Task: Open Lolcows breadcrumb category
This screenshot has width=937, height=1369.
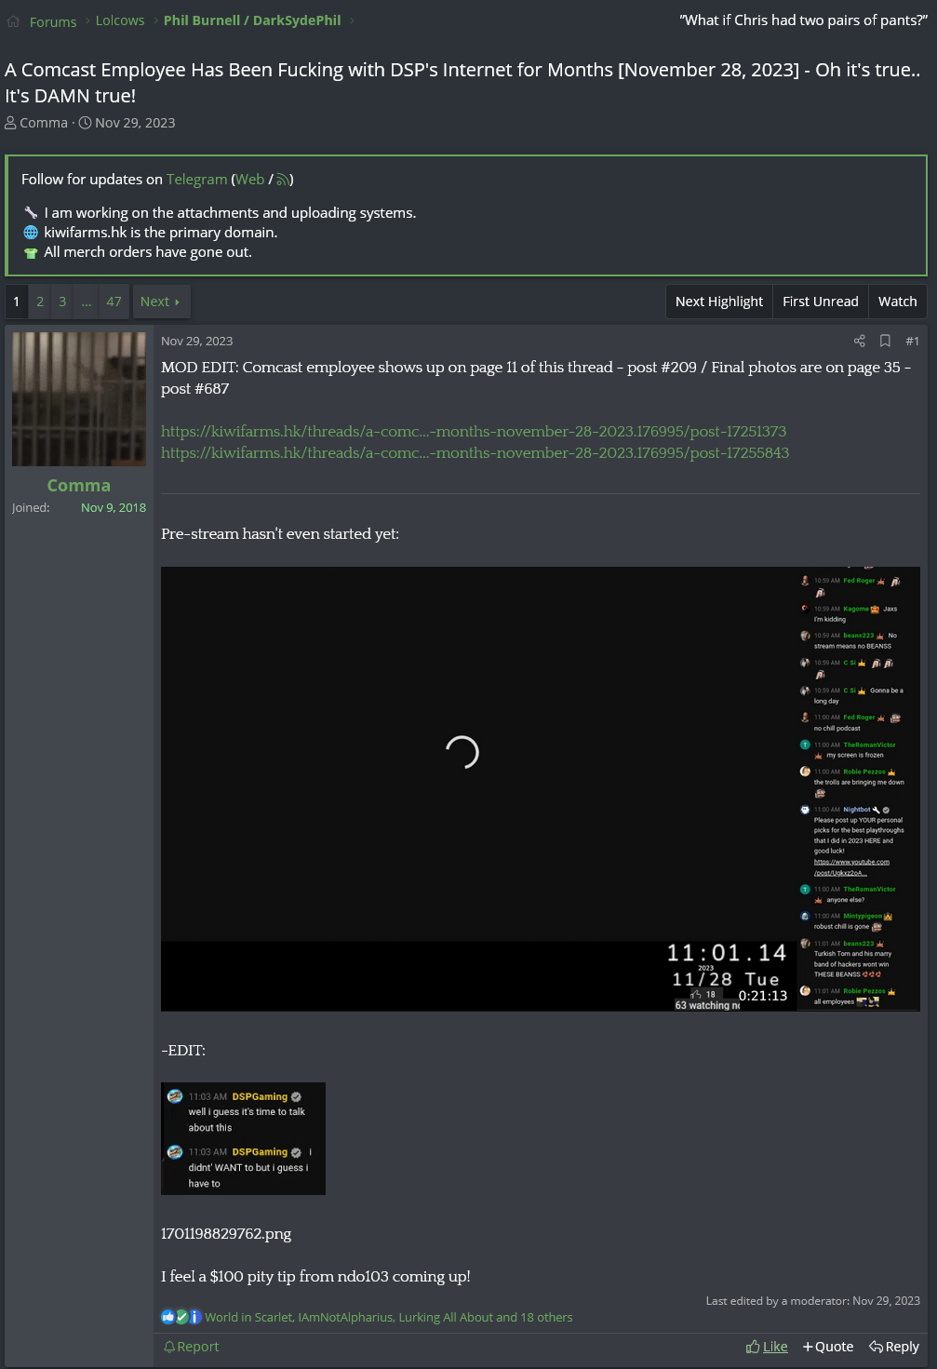Action: [x=120, y=20]
